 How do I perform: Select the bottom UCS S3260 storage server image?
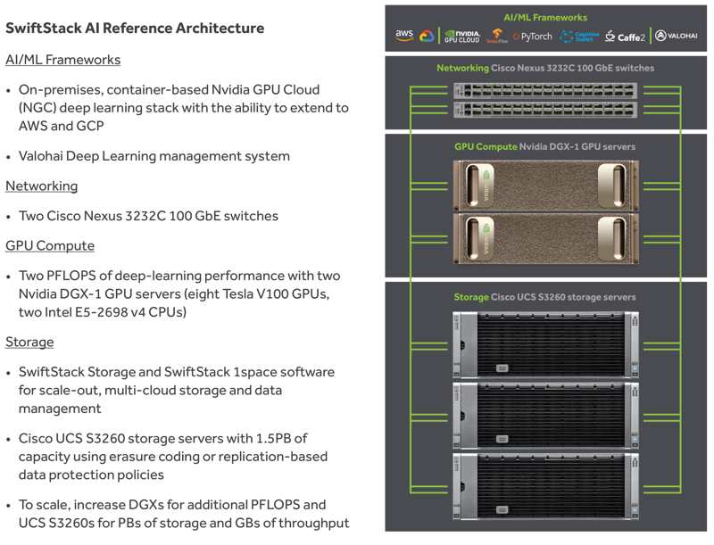pos(545,486)
